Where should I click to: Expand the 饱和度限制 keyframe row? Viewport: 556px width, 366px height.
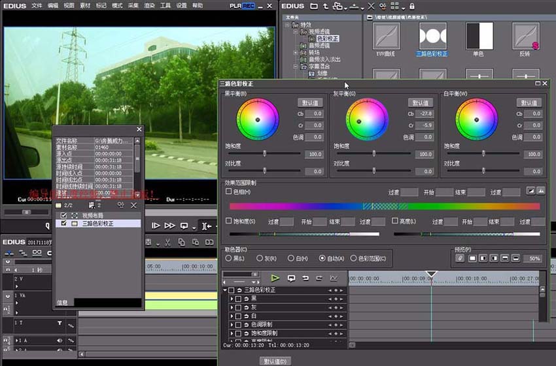pos(232,333)
